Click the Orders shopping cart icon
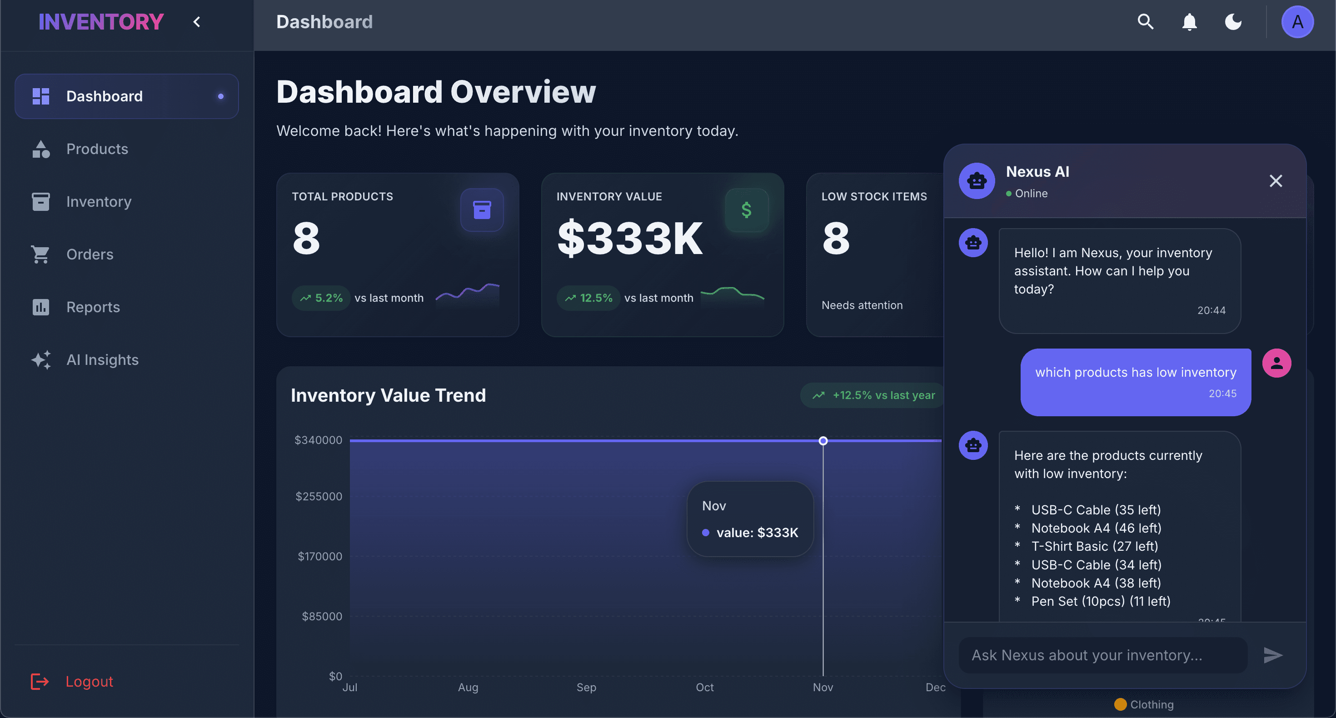 [x=41, y=254]
